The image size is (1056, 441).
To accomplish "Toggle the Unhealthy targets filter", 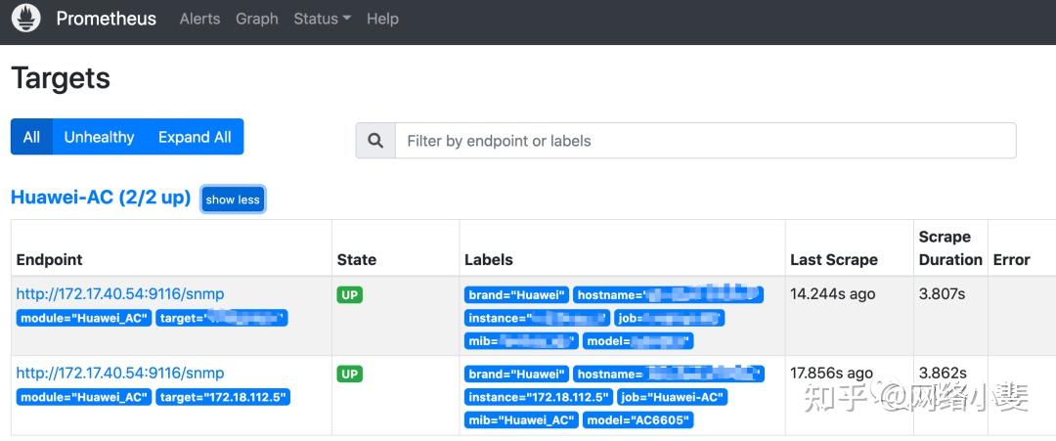I will pyautogui.click(x=99, y=137).
